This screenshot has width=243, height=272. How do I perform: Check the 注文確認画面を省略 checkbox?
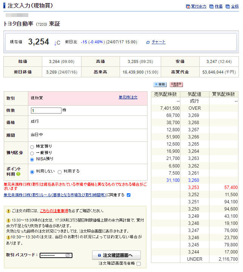tap(138, 264)
